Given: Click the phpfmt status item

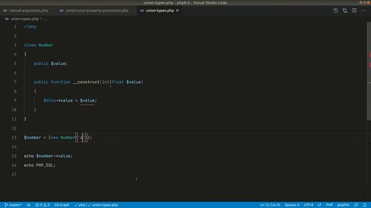Looking at the screenshot, I should [x=343, y=205].
